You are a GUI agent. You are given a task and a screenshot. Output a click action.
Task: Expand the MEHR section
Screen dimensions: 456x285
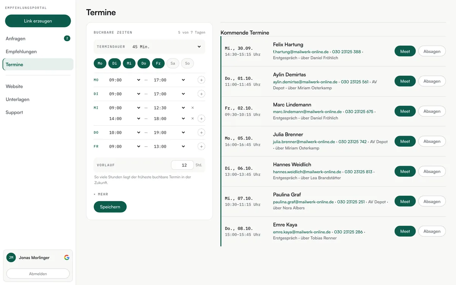tap(101, 194)
